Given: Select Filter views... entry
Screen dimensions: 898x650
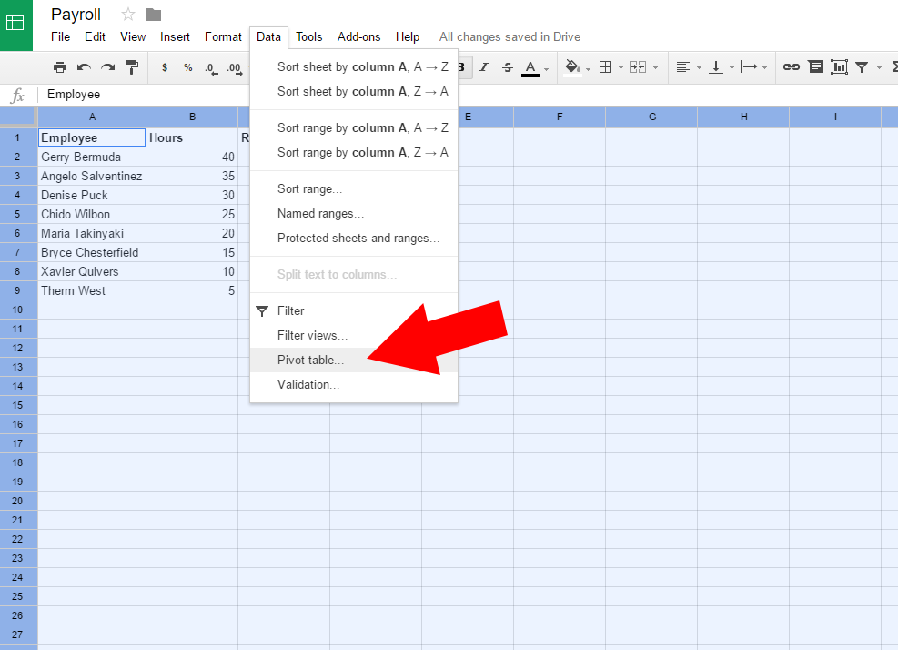Looking at the screenshot, I should (354, 335).
